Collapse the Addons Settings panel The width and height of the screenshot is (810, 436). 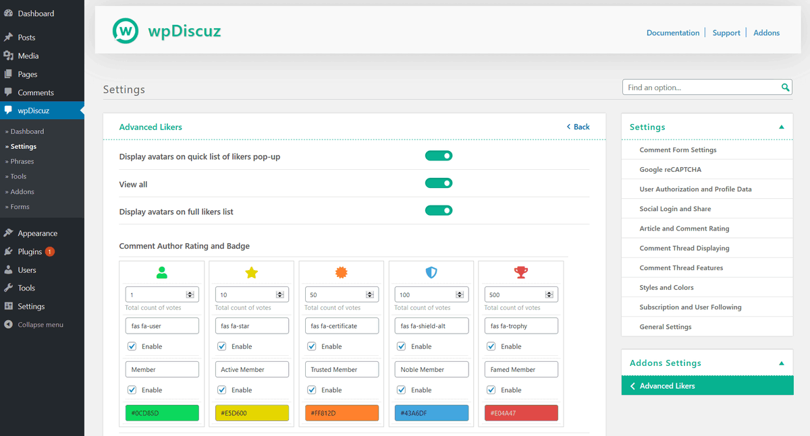point(782,362)
